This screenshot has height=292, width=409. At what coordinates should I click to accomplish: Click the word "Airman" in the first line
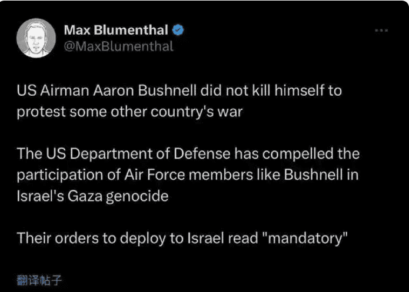coord(64,90)
